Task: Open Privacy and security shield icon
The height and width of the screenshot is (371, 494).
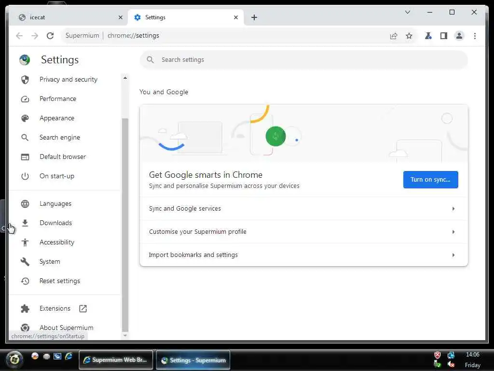Action: click(25, 80)
